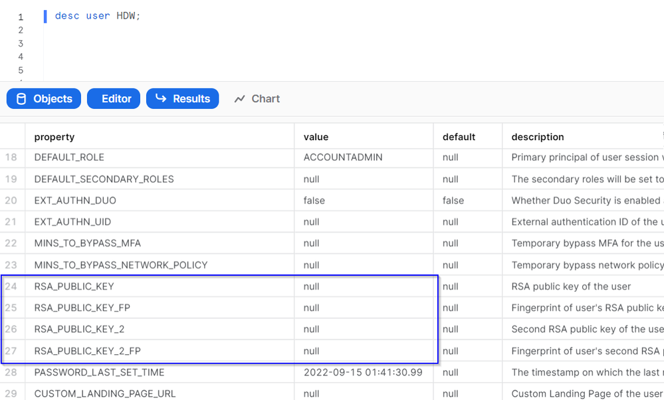
Task: Show the Results tab
Action: [x=182, y=99]
